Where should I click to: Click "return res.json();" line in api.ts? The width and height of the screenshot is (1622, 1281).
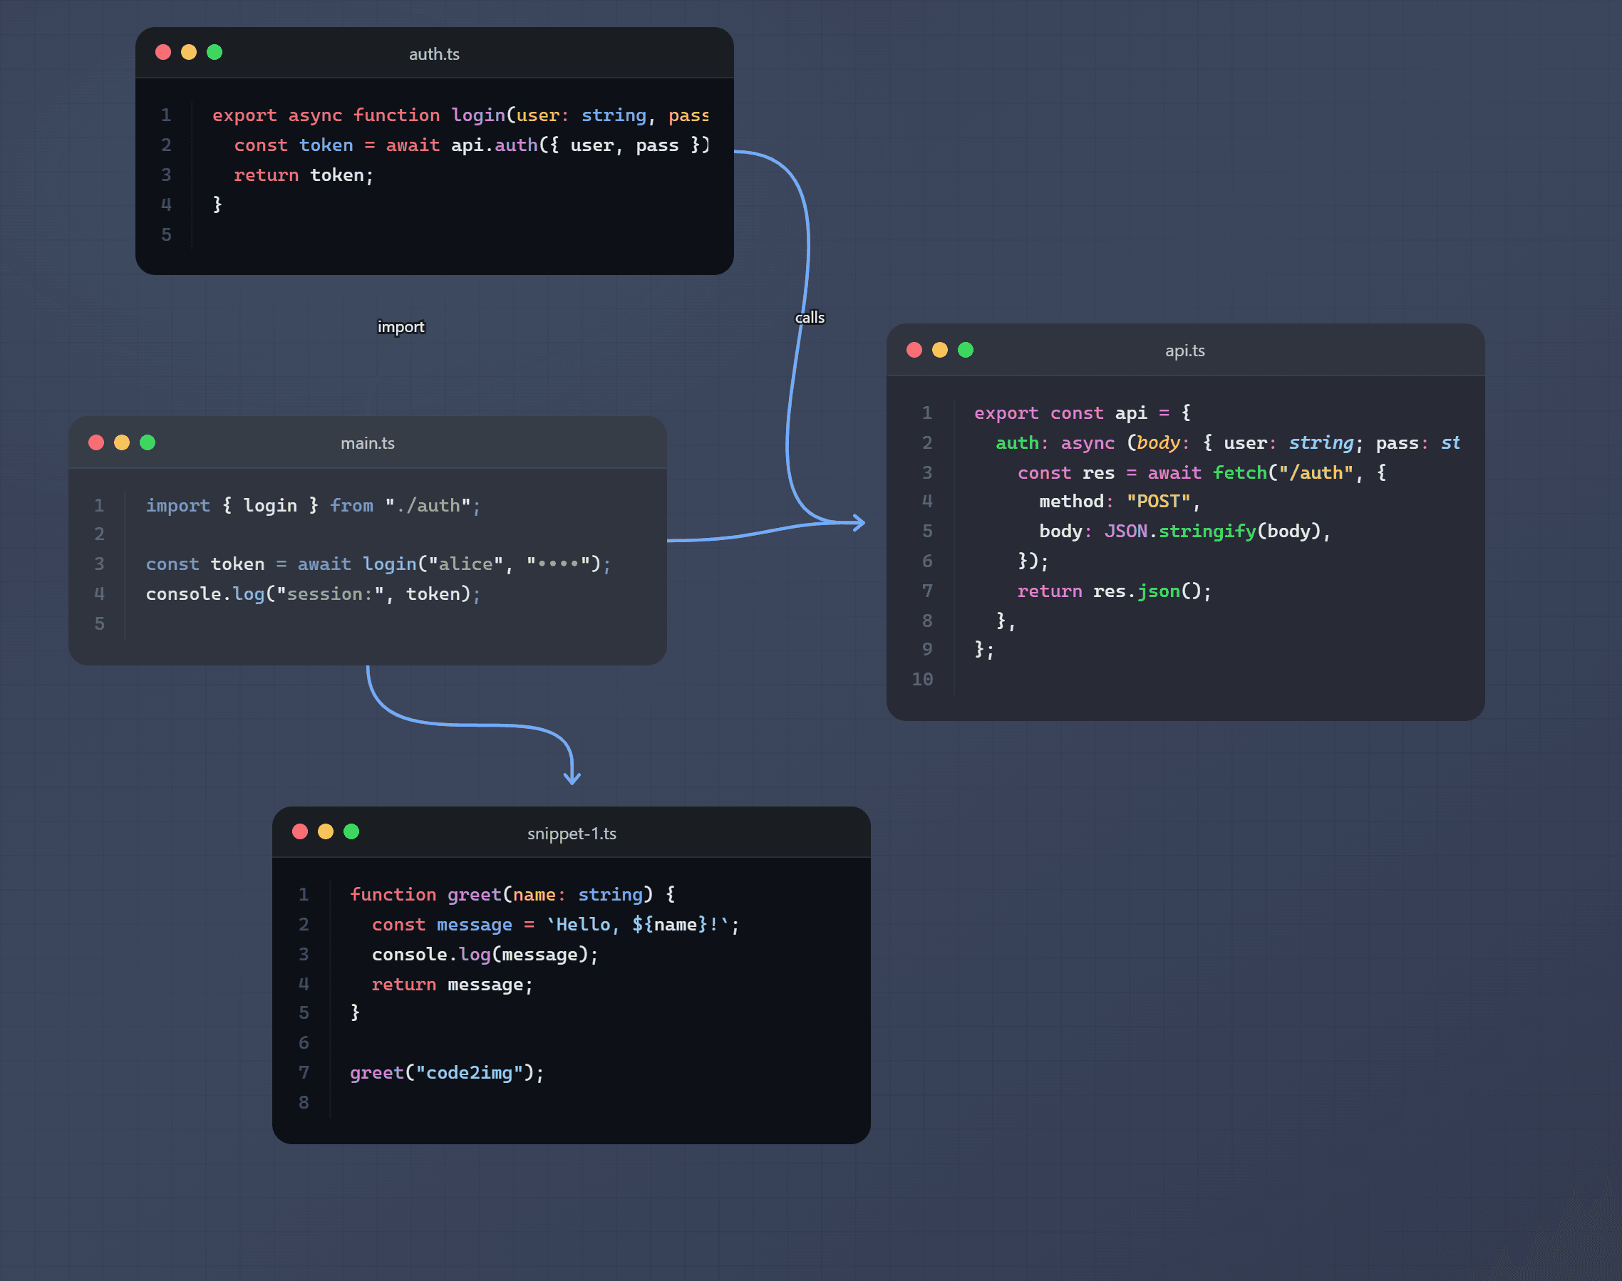coord(1114,592)
